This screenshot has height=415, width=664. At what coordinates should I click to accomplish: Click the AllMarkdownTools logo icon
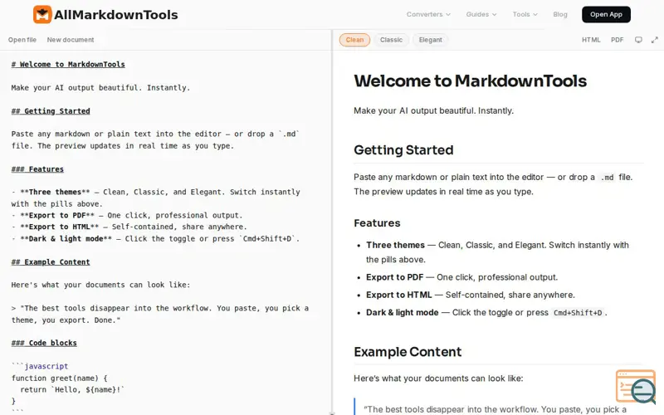coord(42,14)
